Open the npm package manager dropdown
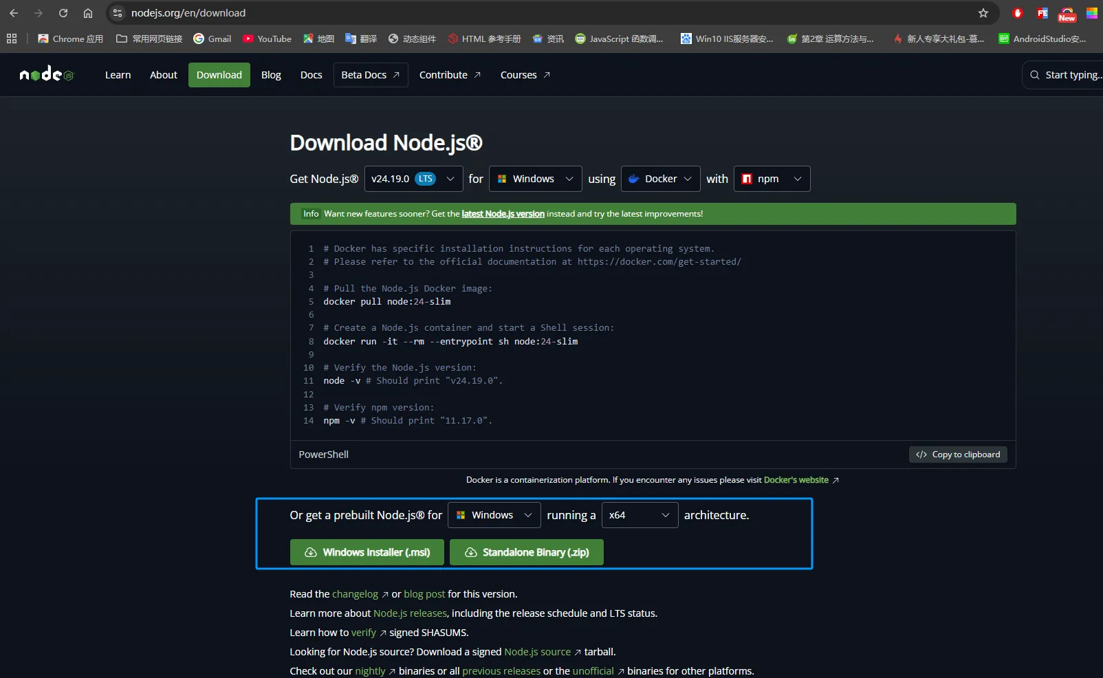Viewport: 1103px width, 678px height. coord(772,179)
